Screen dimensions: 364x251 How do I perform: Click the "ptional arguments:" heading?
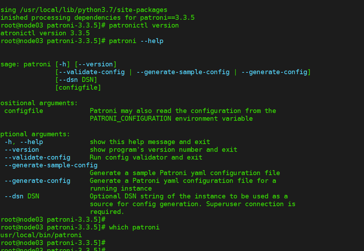[35, 134]
